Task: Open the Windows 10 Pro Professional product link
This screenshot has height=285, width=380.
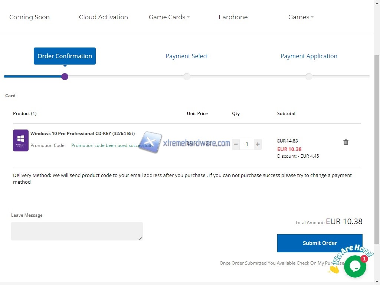Action: click(82, 134)
